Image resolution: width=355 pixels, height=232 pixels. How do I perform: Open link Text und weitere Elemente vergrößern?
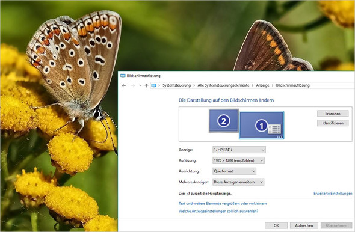coord(223,204)
